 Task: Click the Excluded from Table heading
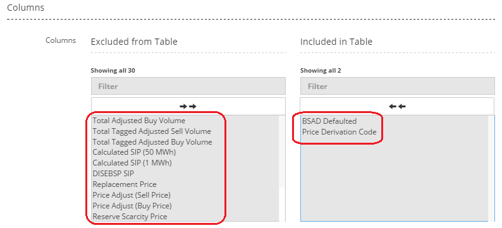[x=134, y=42]
